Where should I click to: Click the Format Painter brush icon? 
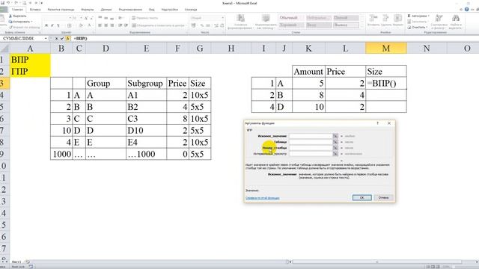(x=10, y=27)
